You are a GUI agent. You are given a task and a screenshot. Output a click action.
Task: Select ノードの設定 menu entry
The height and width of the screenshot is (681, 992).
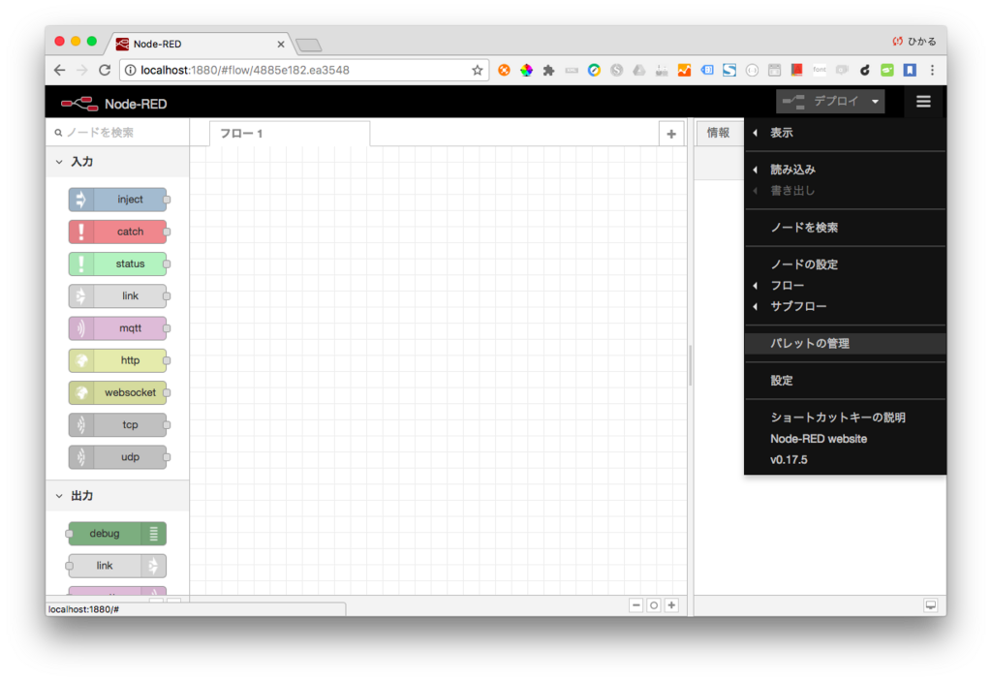click(x=845, y=264)
